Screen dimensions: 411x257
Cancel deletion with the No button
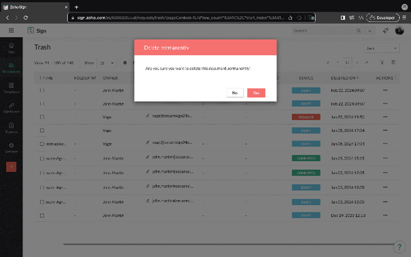(234, 92)
